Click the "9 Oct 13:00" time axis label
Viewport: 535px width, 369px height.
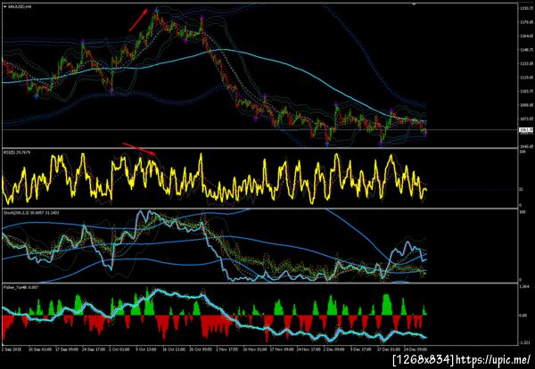pyautogui.click(x=146, y=349)
